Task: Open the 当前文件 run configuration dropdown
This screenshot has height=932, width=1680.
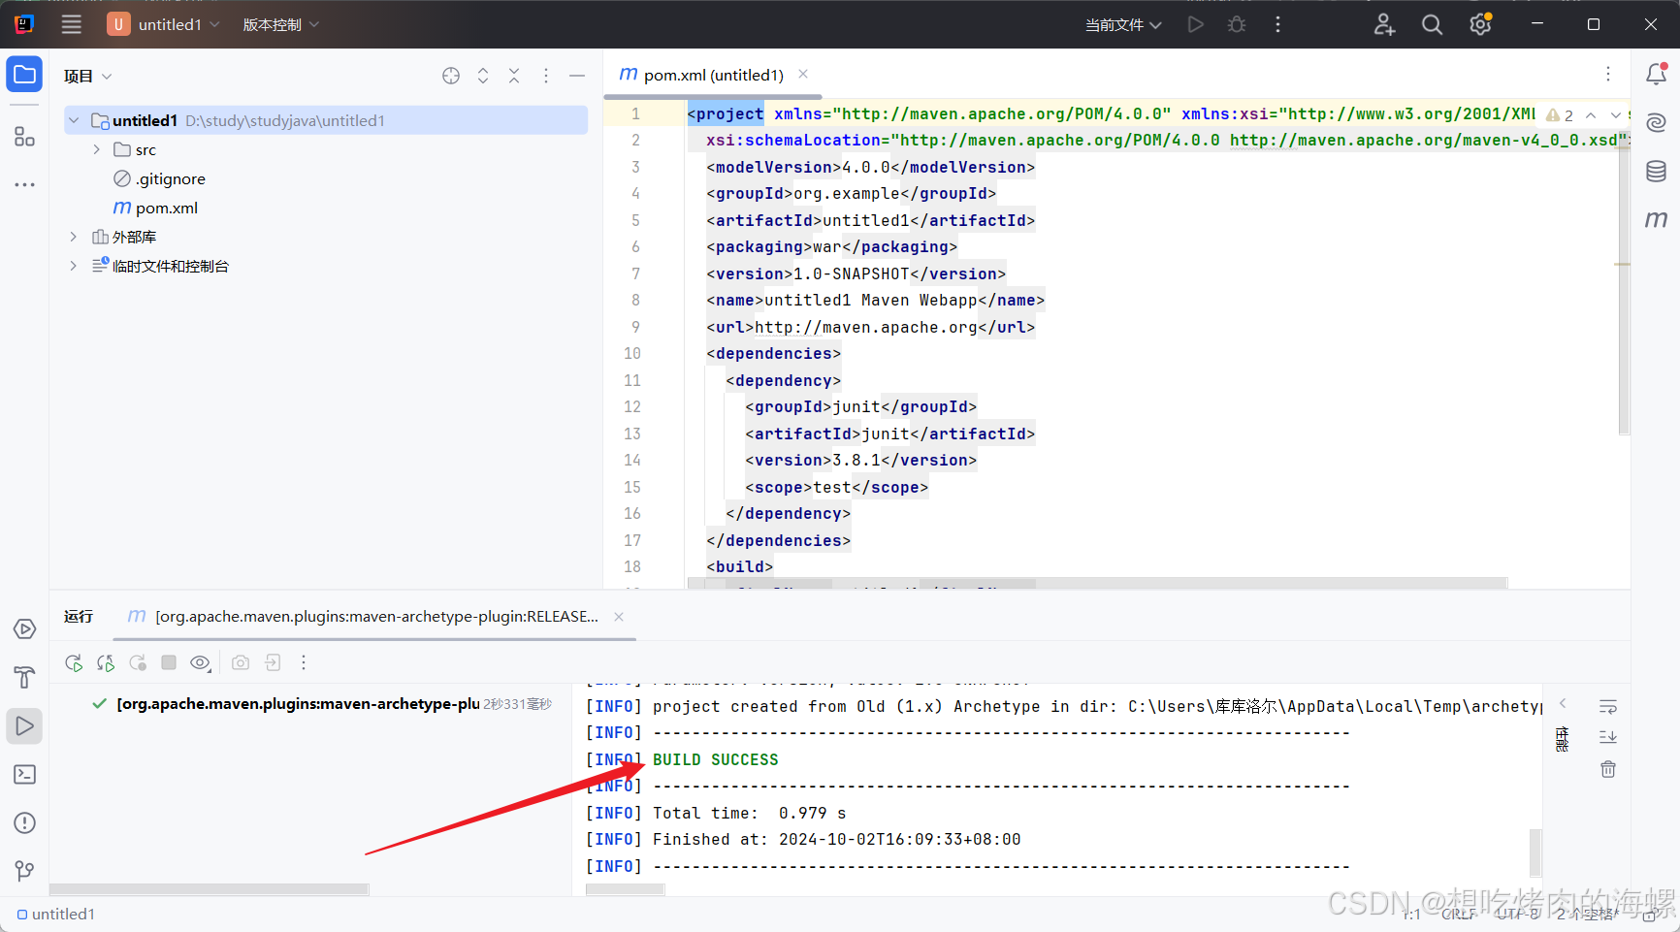Action: click(1123, 24)
